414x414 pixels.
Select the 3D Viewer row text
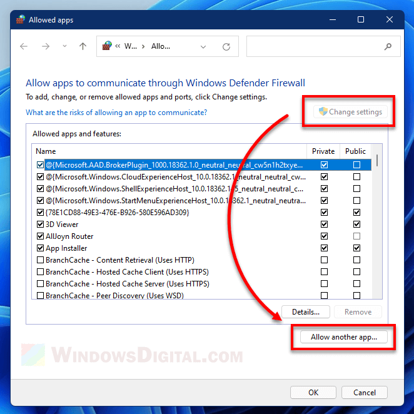pos(62,225)
